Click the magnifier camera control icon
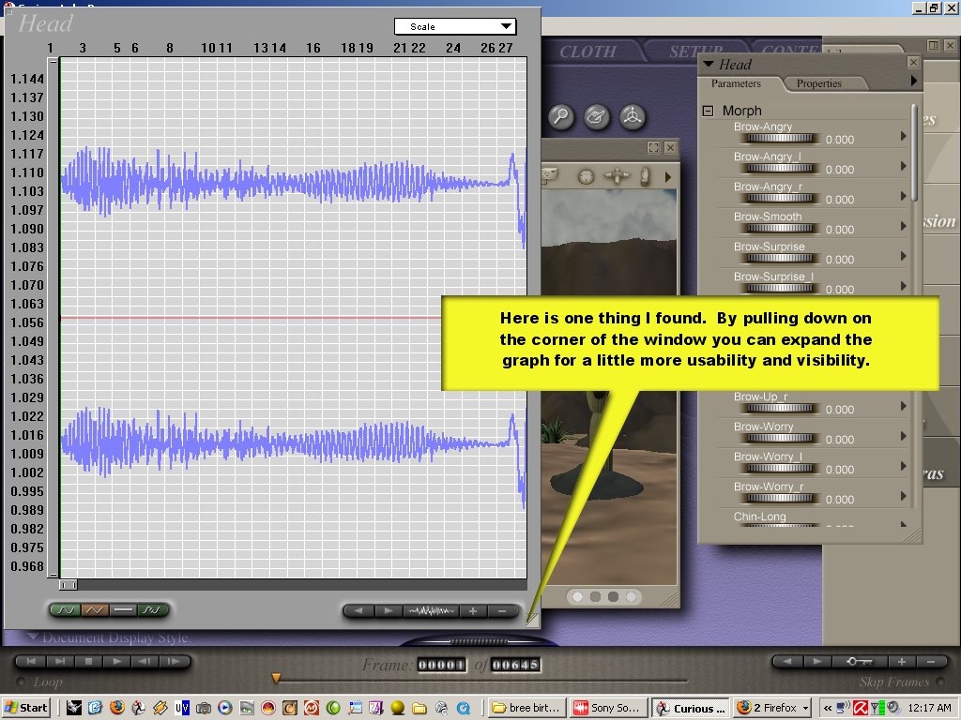This screenshot has height=720, width=961. pos(561,117)
